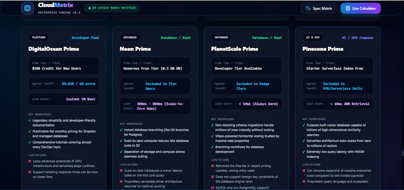The height and width of the screenshot is (190, 404).
Task: Click the X icon beside MySQL only limitation
Action: (x=213, y=187)
